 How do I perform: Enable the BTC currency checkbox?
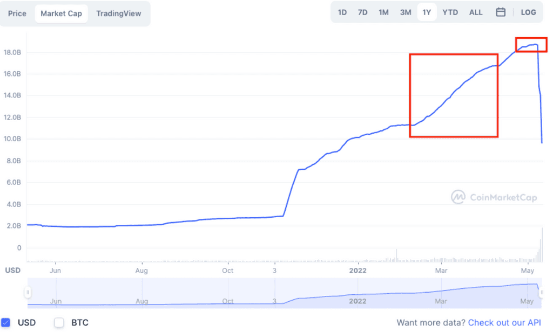[x=59, y=322]
